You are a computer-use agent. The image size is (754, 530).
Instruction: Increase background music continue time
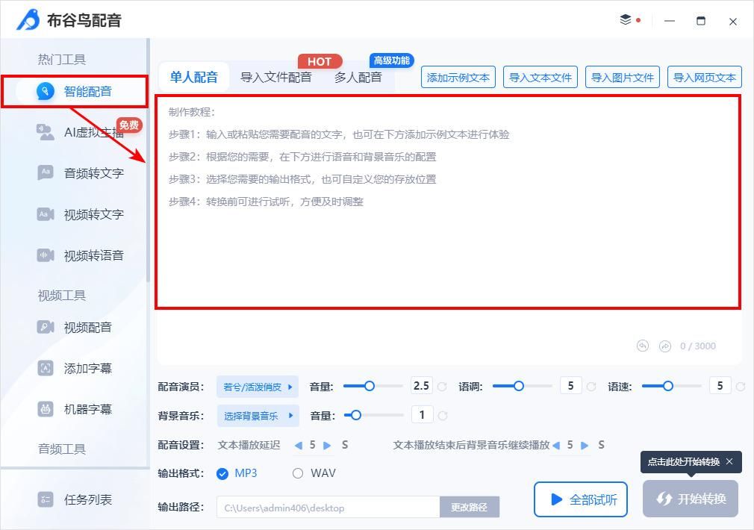585,446
